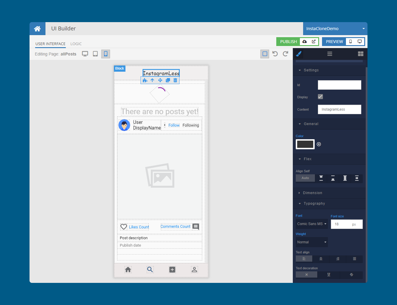Click the add post plus icon
Image resolution: width=397 pixels, height=305 pixels.
click(x=172, y=270)
